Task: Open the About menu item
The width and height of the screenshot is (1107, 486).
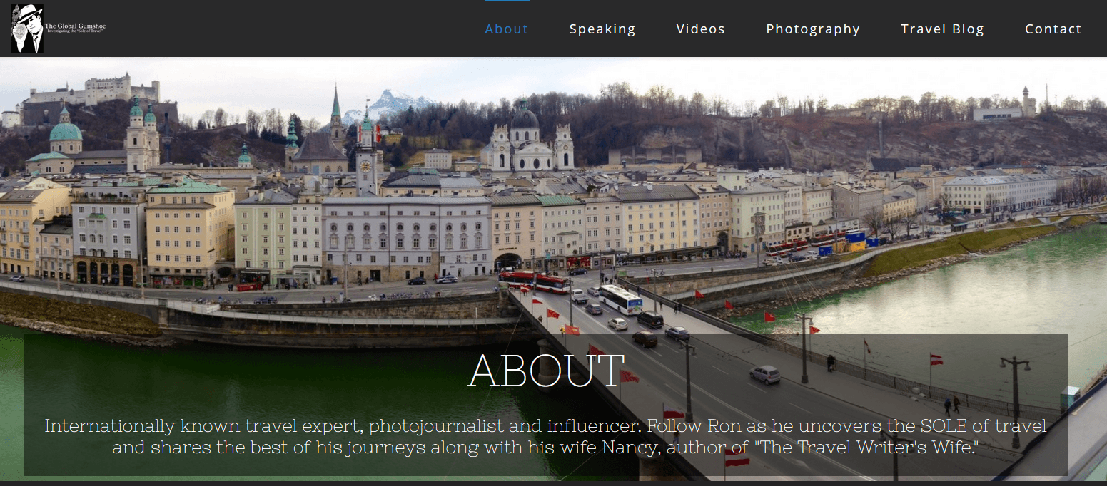Action: coord(507,29)
